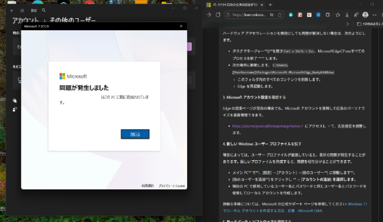Open the Windows 11 local account article link
Image resolution: width=383 pixels, height=222 pixels.
(295, 207)
